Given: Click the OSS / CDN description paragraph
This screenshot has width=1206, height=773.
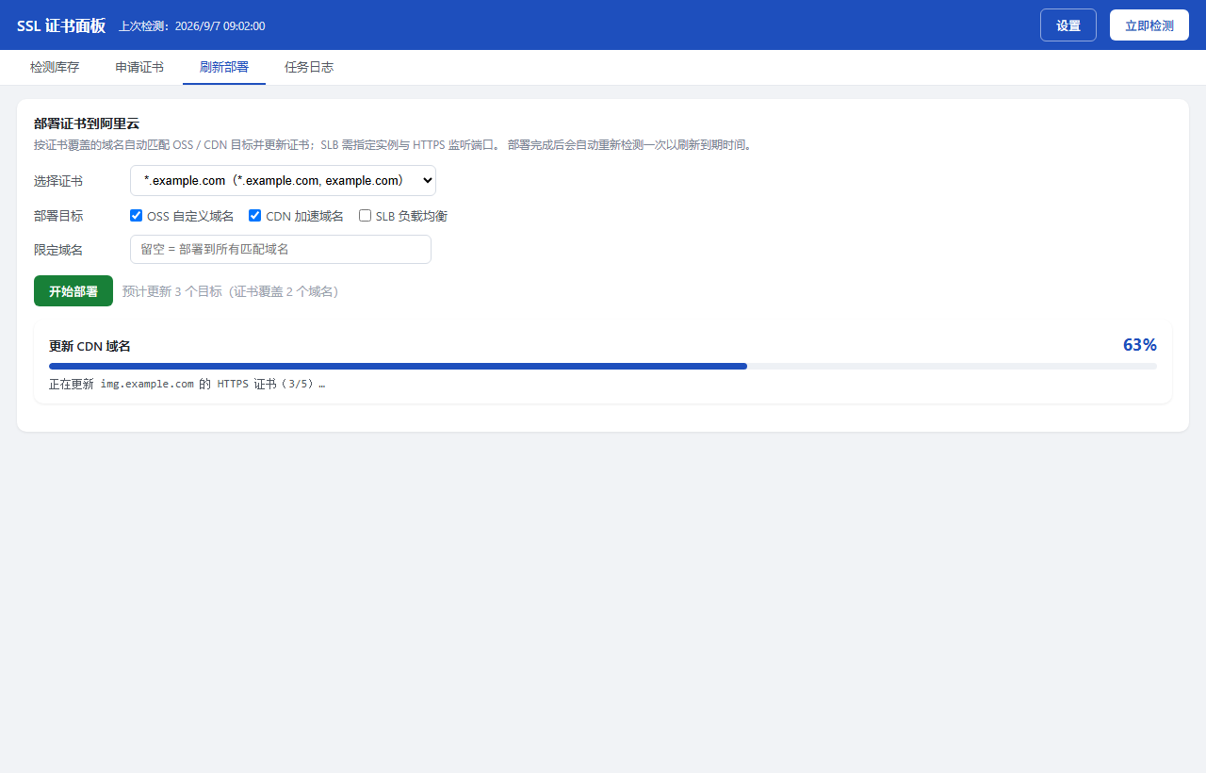Looking at the screenshot, I should point(395,145).
